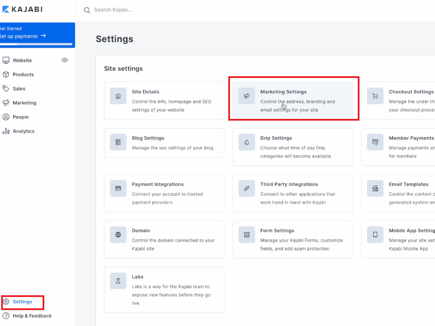The width and height of the screenshot is (435, 326).
Task: Open Checkout Settings card title
Action: (x=411, y=92)
